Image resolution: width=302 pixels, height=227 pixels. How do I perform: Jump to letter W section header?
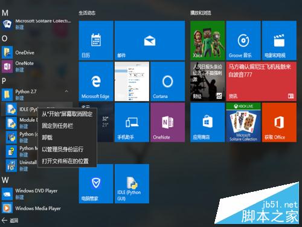pos(5,180)
